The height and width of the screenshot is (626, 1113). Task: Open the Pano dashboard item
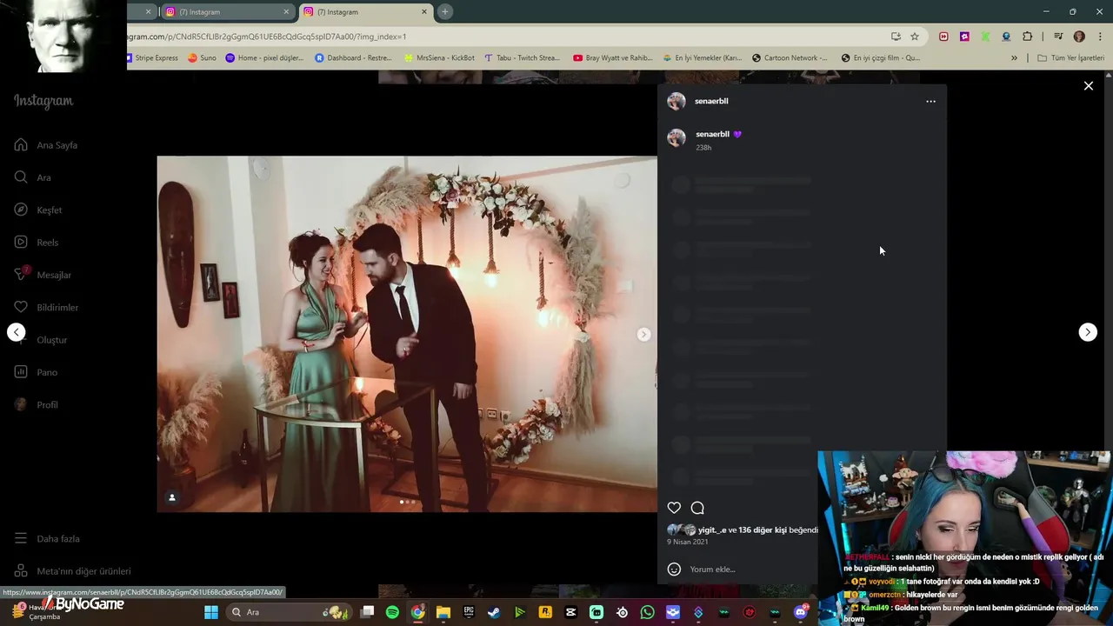point(36,372)
